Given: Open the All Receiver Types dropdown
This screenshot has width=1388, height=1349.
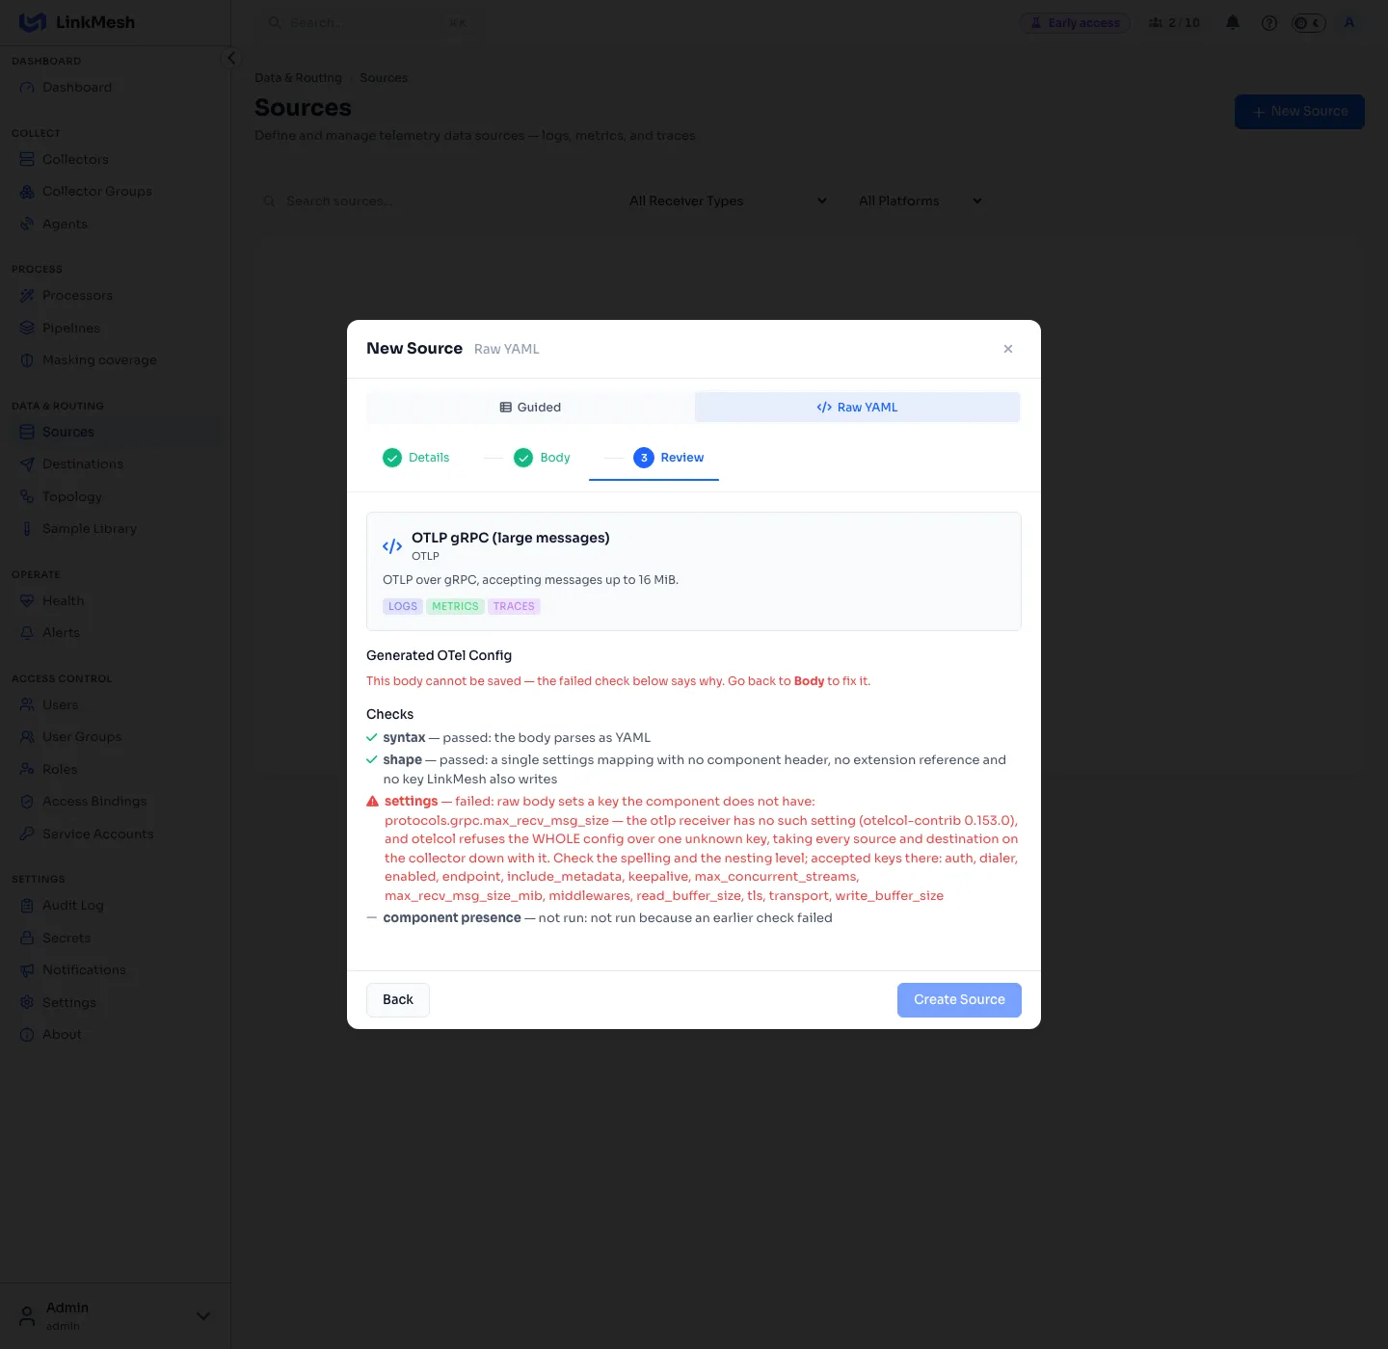Looking at the screenshot, I should tap(728, 201).
